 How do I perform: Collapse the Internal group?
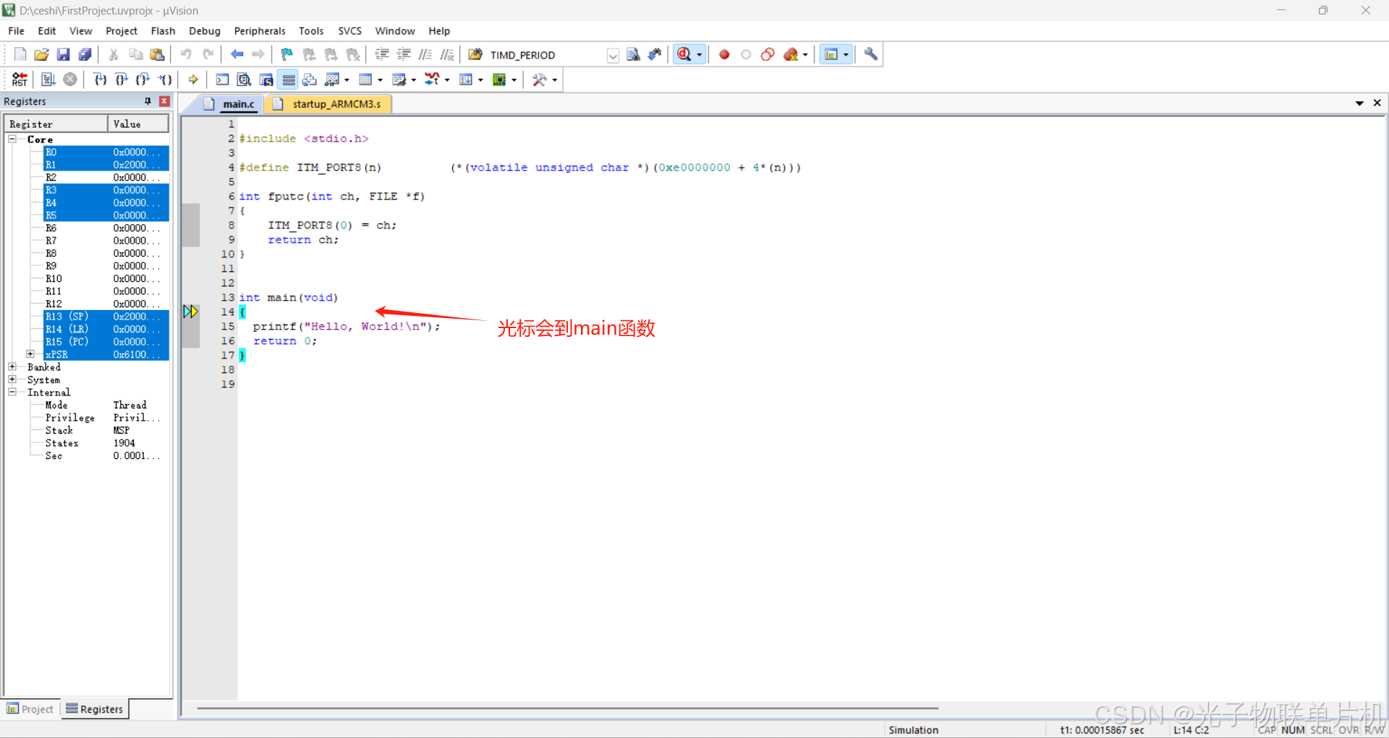[12, 392]
